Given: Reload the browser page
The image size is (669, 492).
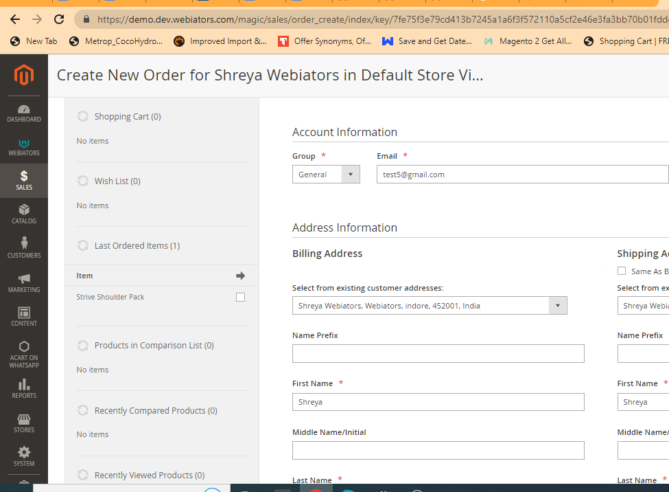Looking at the screenshot, I should pos(59,19).
